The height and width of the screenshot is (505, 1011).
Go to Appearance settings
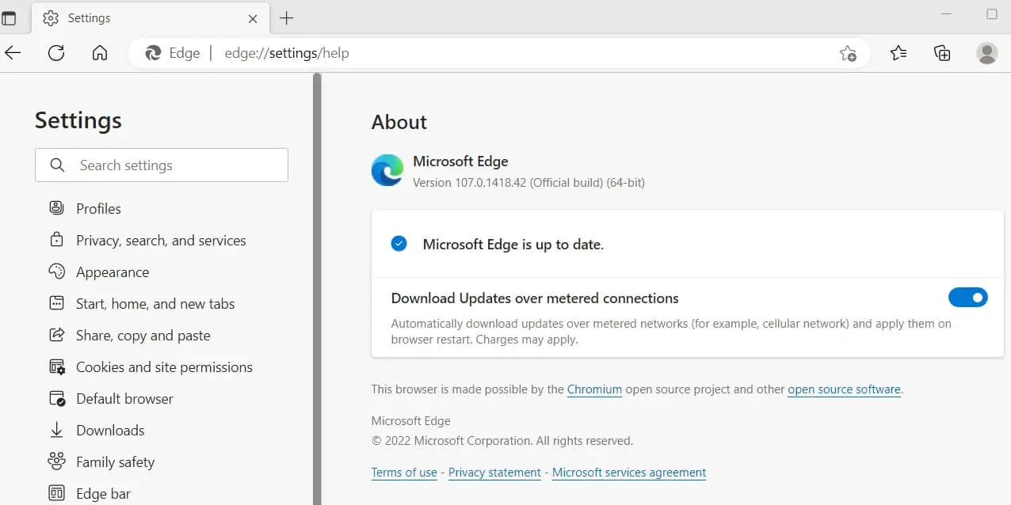113,272
